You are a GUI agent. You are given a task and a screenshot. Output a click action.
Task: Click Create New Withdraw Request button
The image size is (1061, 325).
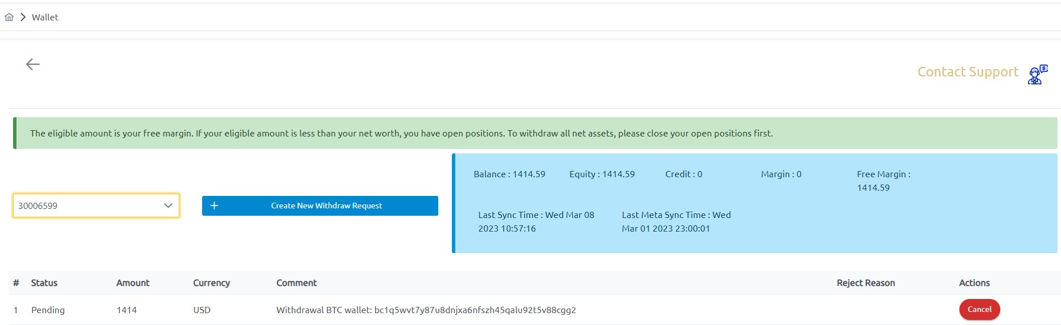tap(320, 206)
